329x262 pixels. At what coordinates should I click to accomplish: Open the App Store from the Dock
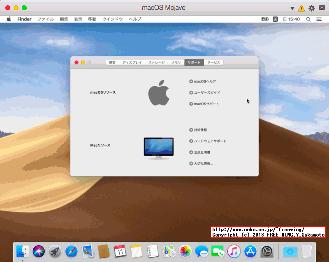click(251, 252)
